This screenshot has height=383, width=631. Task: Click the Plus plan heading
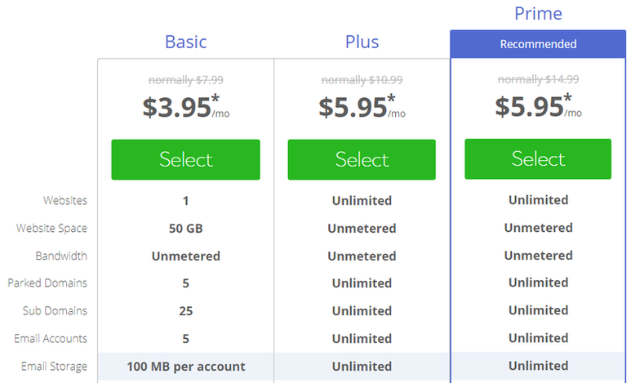pyautogui.click(x=362, y=42)
